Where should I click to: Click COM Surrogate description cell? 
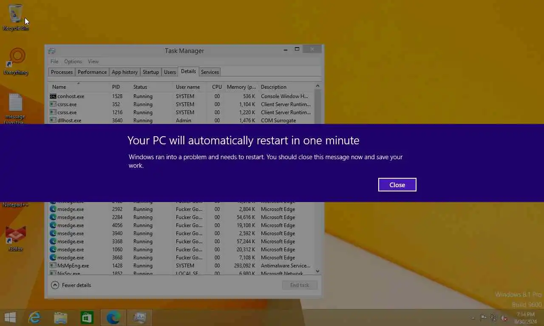pos(278,121)
